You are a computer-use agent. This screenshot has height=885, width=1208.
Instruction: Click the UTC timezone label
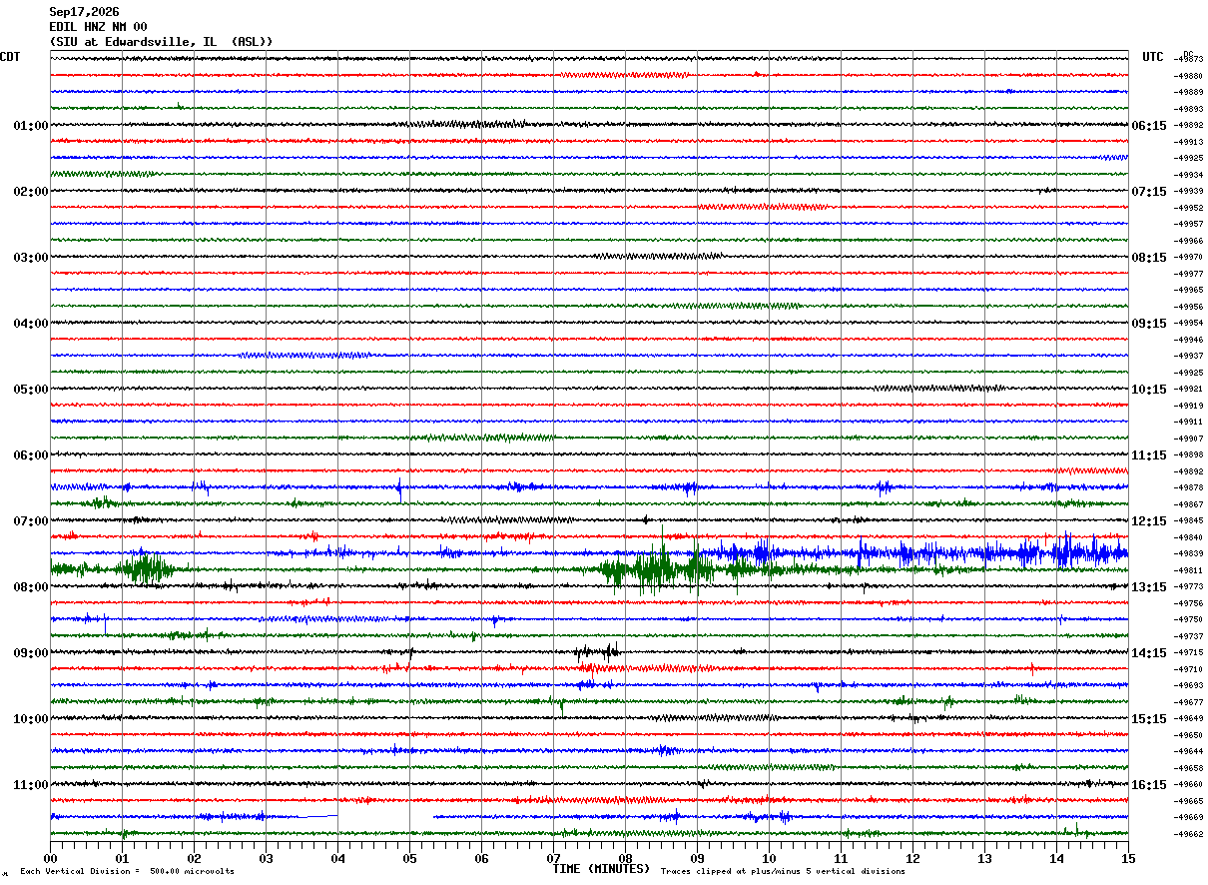pos(1153,57)
